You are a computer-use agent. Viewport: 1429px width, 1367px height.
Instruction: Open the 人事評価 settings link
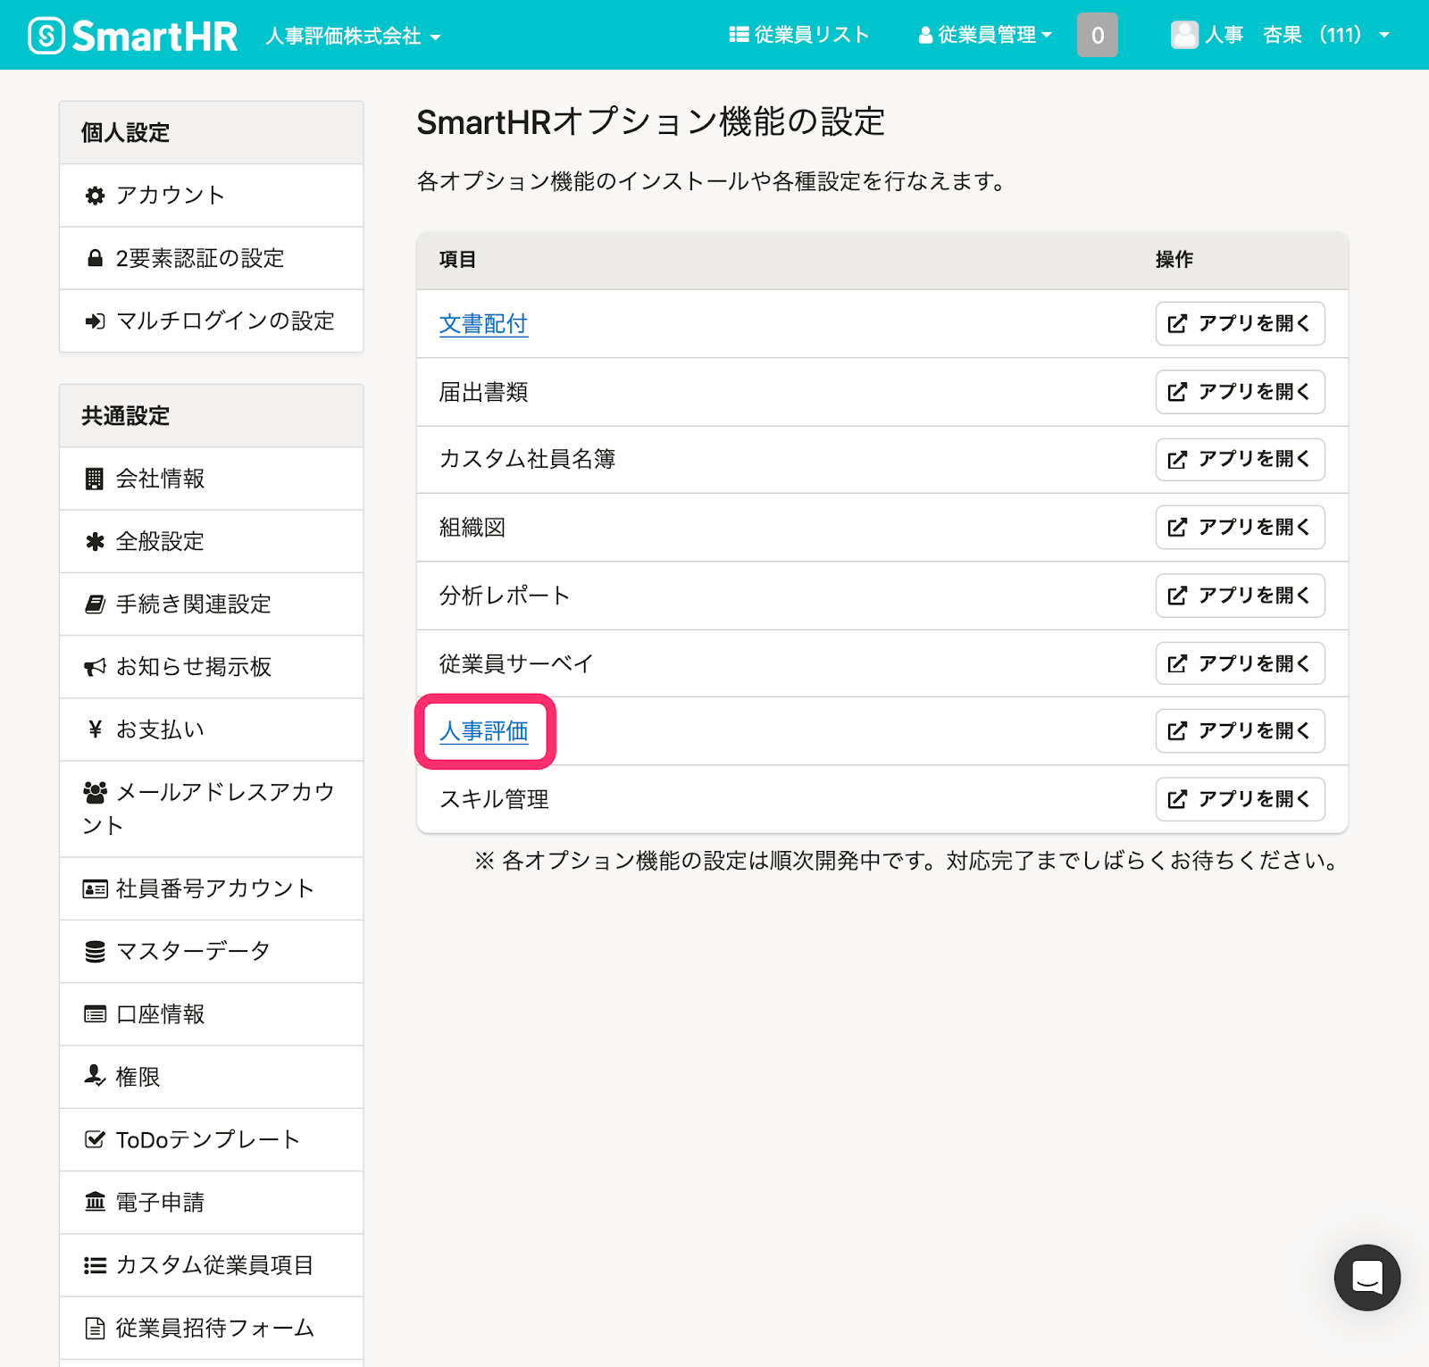[483, 730]
